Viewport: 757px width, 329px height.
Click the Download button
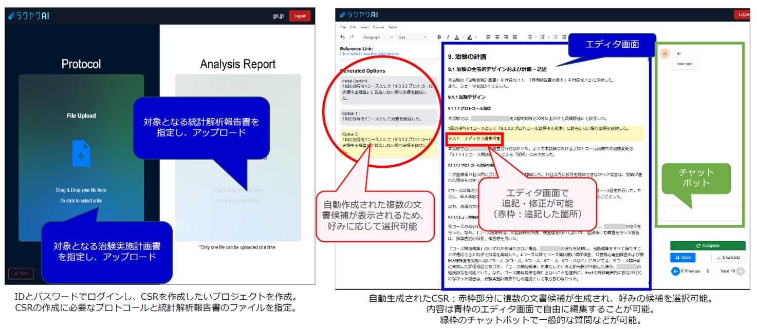(728, 258)
